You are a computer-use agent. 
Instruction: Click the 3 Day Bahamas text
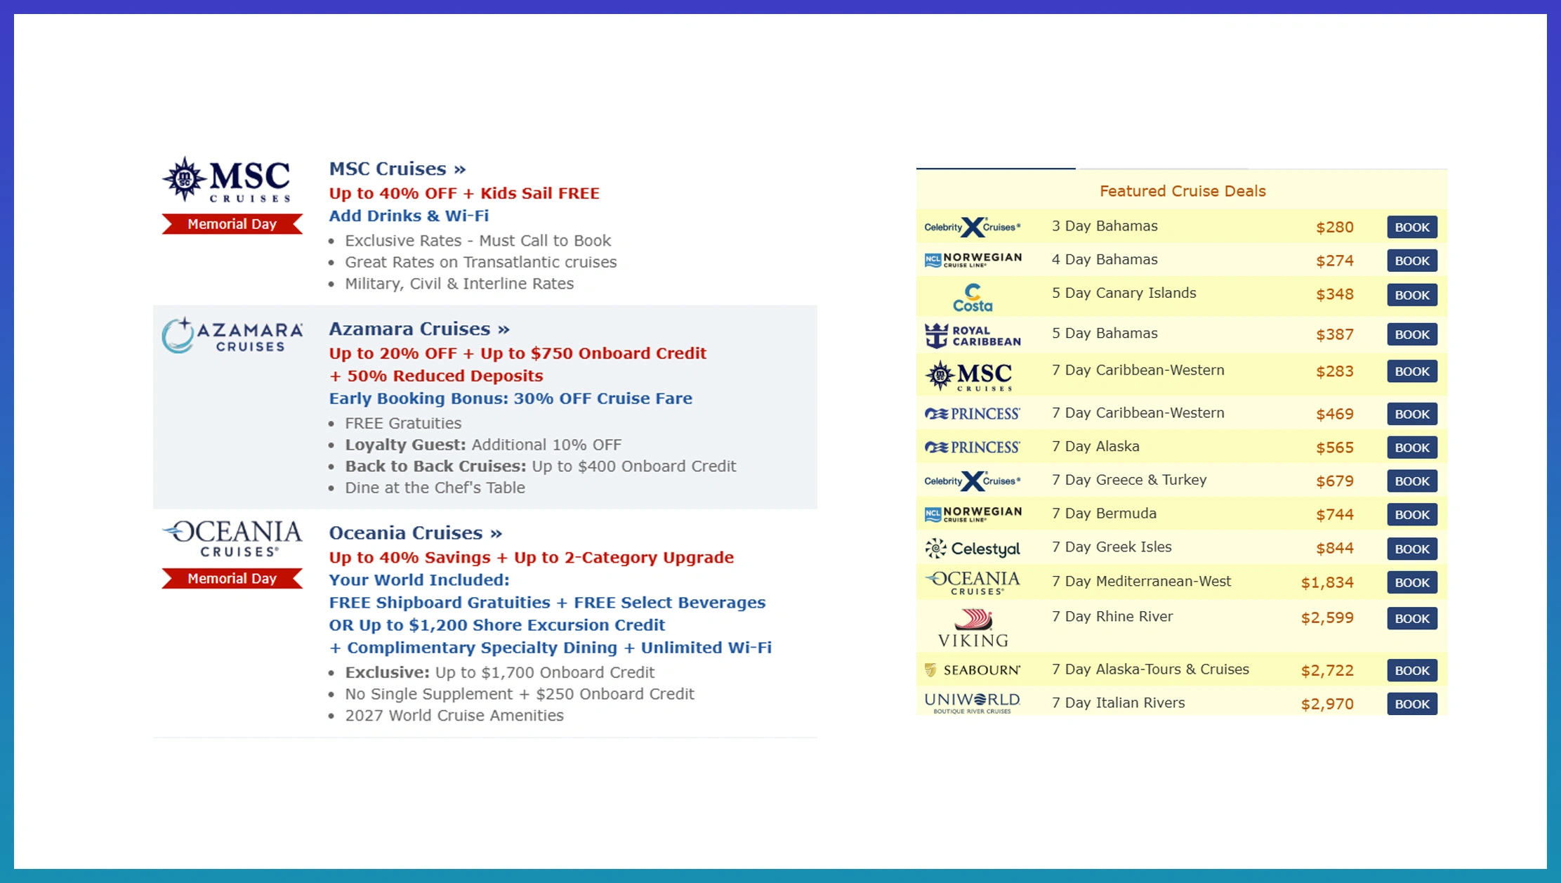(1105, 226)
